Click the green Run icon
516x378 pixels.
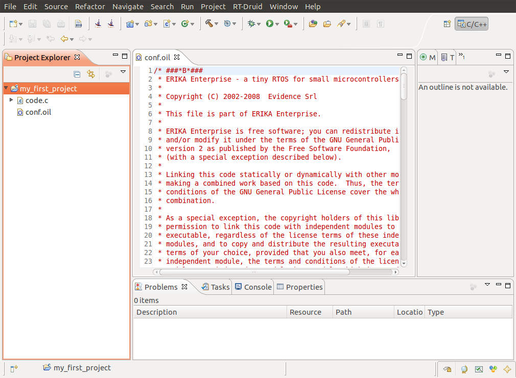tap(270, 23)
